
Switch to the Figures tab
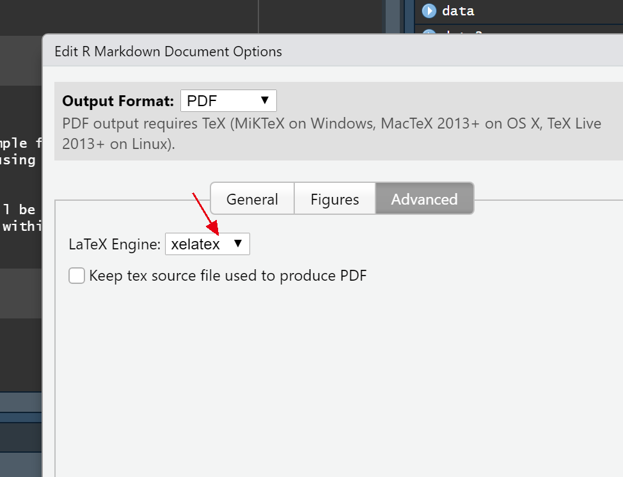335,199
